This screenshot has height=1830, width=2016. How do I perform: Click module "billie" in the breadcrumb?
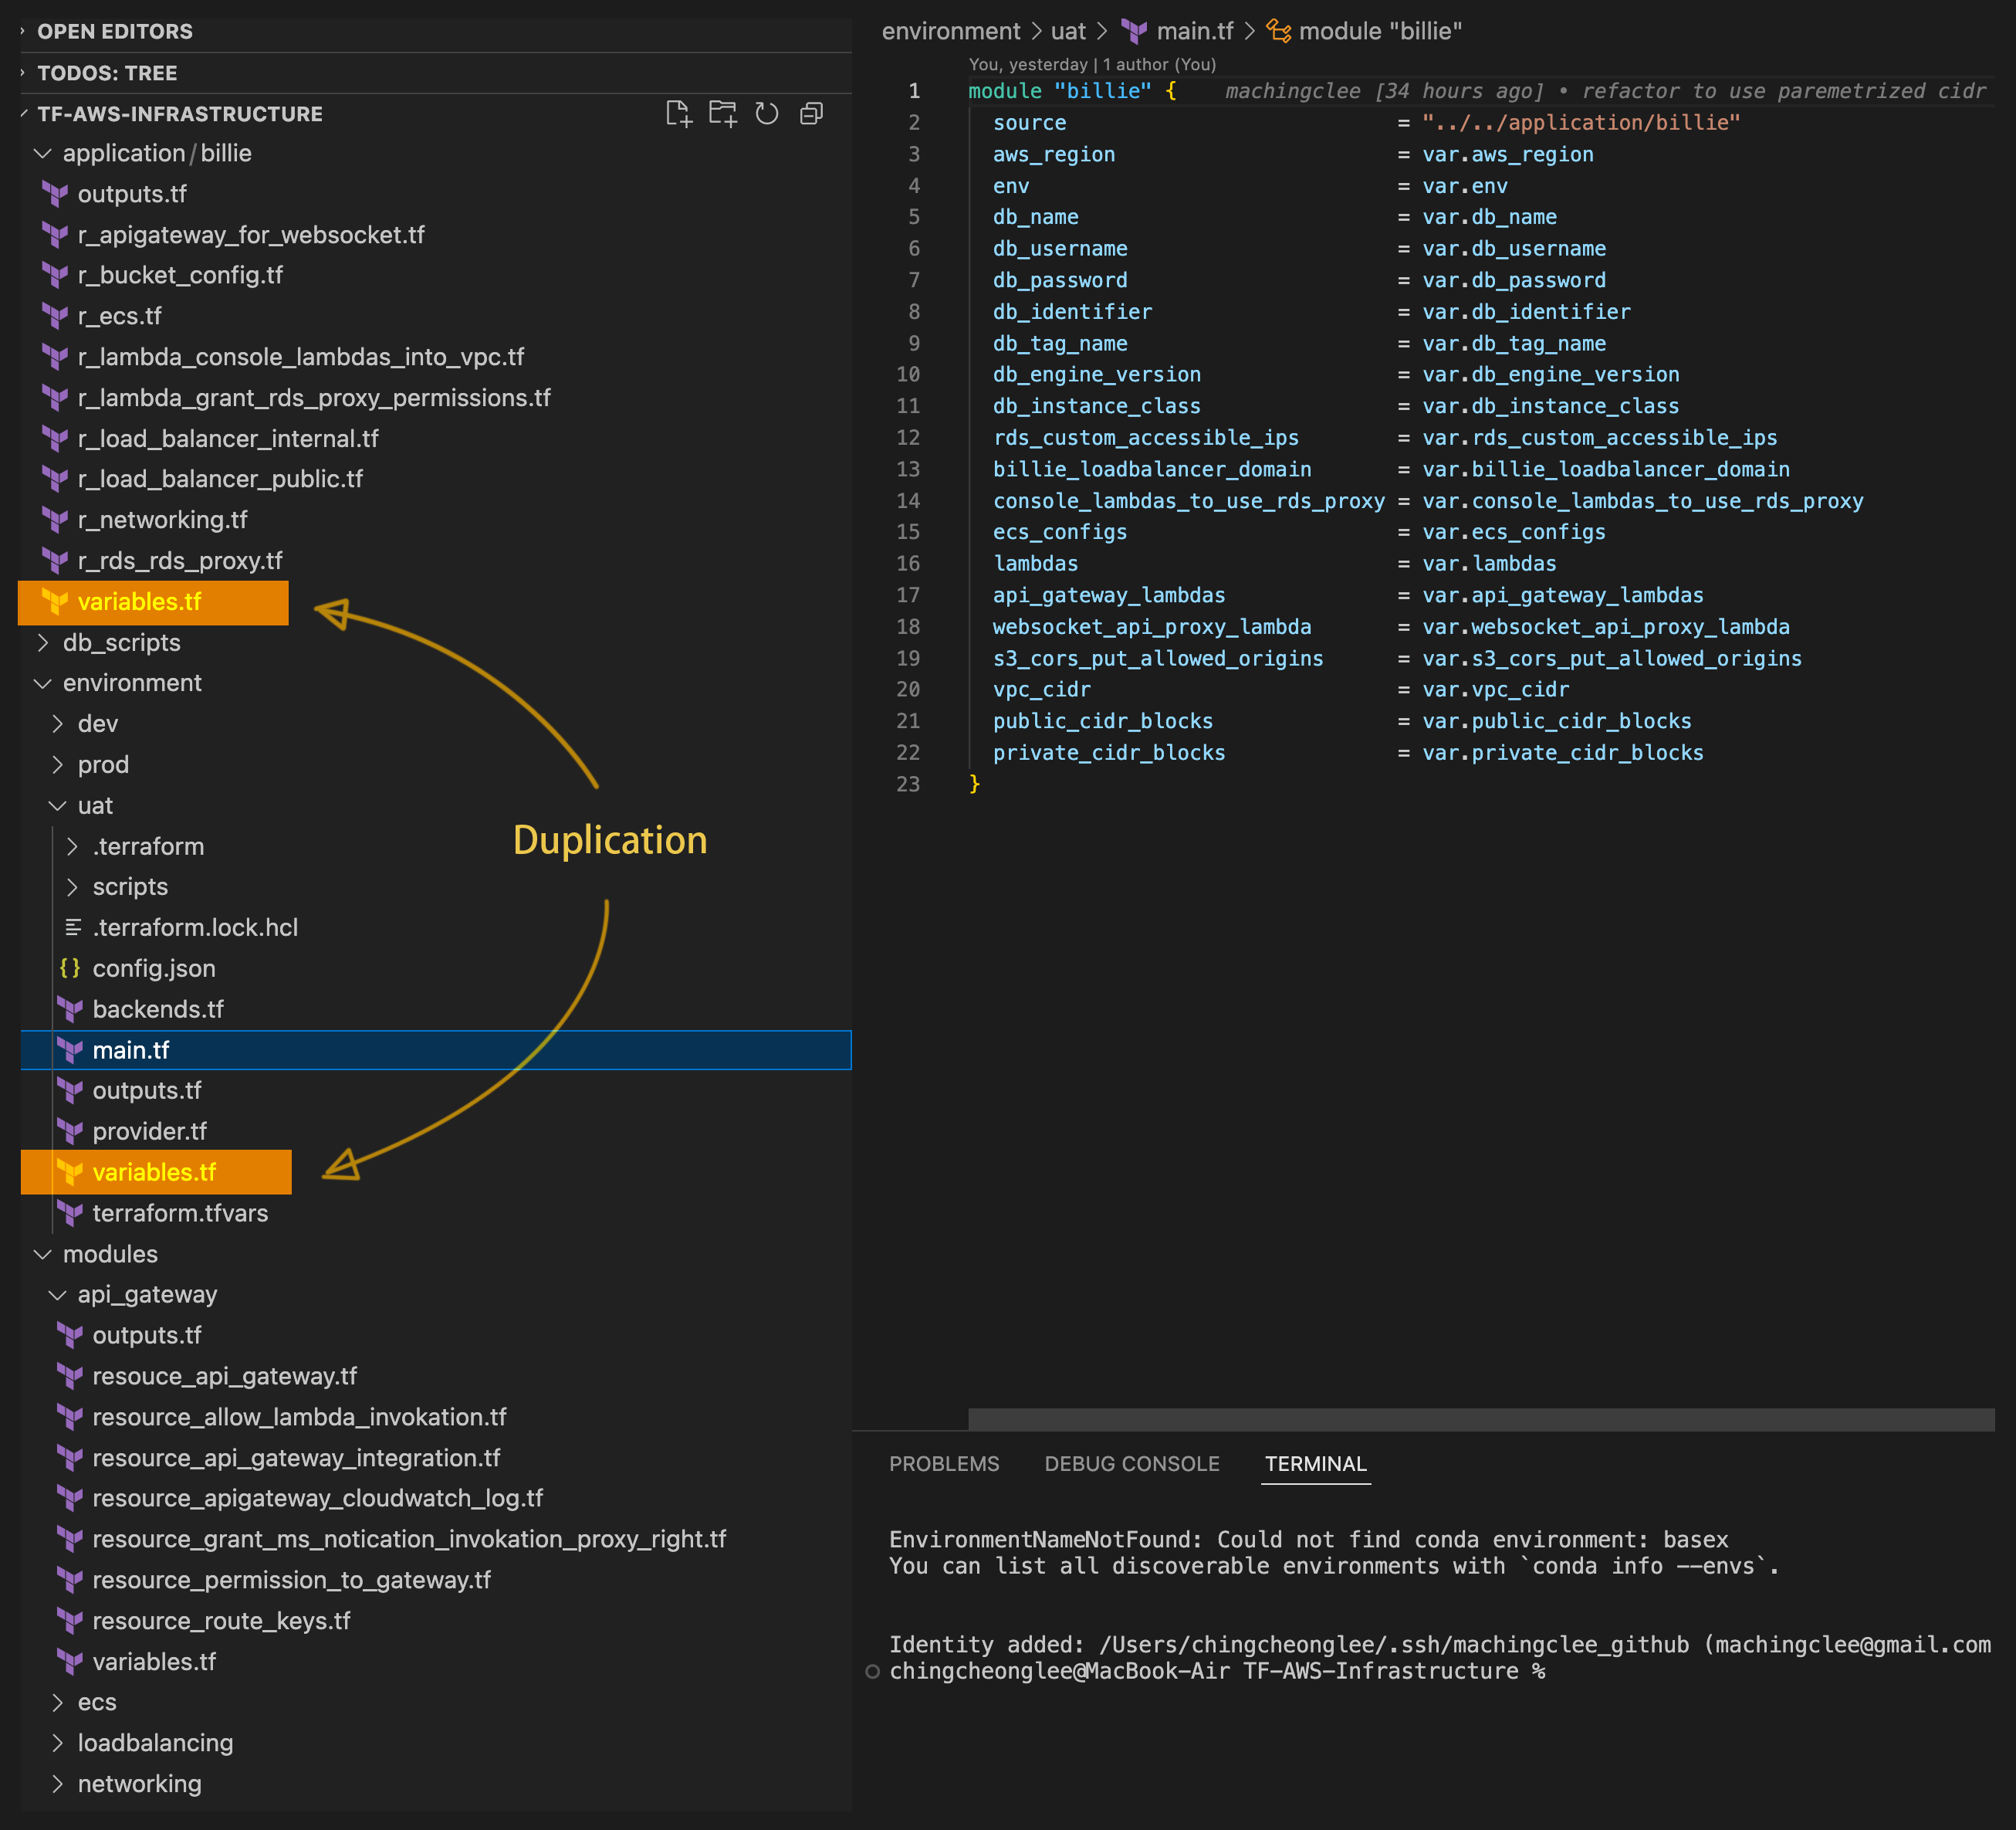[1380, 31]
